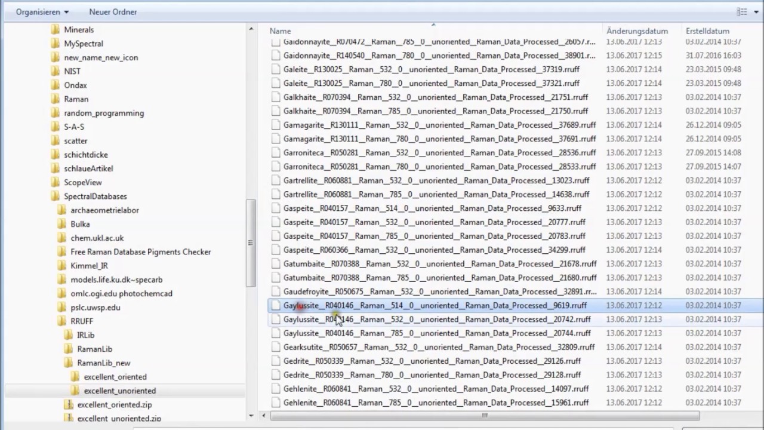Screen dimensions: 764x430
Task: Select the RRUFF folder in tree
Action: (x=75, y=321)
